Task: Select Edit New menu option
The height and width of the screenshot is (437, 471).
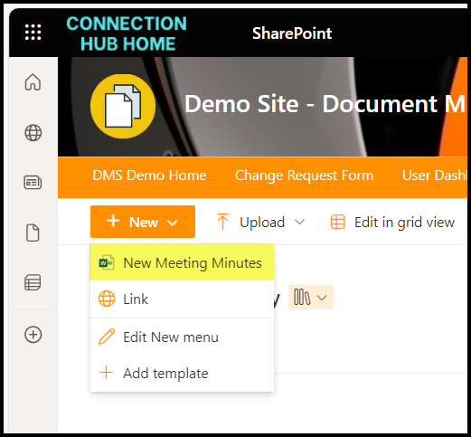Action: pos(182,337)
